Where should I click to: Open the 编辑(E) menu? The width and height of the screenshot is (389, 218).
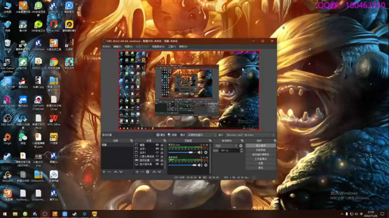(x=117, y=47)
